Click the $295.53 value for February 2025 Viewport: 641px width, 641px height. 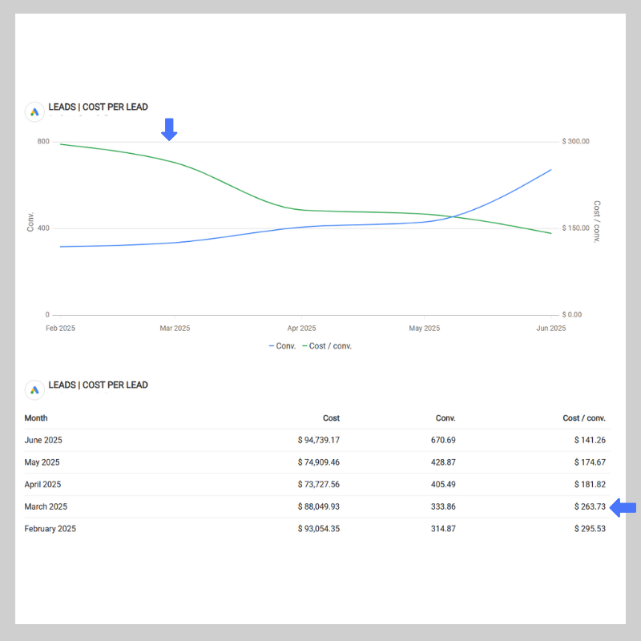(x=590, y=529)
